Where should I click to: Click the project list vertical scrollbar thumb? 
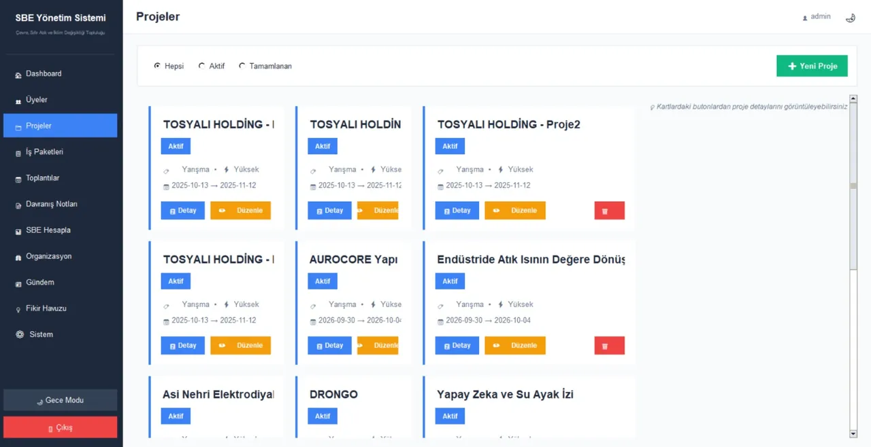(853, 185)
